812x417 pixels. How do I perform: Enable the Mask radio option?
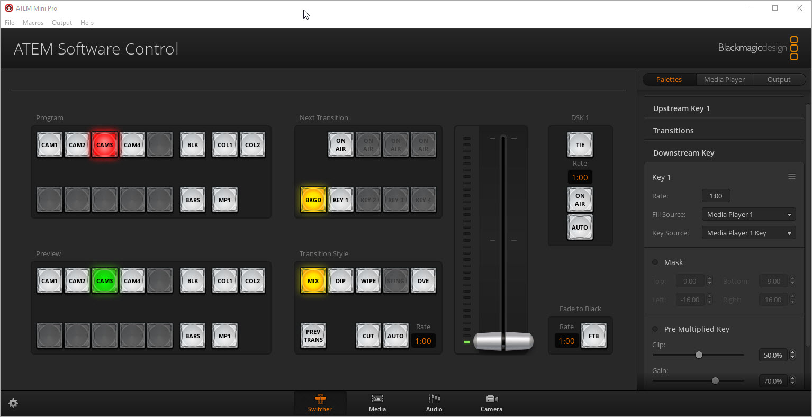point(655,262)
